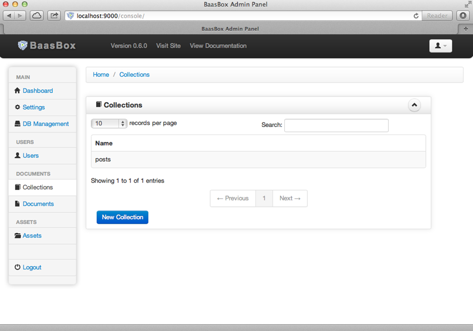Open the user account dropdown in header
473x331 pixels.
(x=440, y=46)
